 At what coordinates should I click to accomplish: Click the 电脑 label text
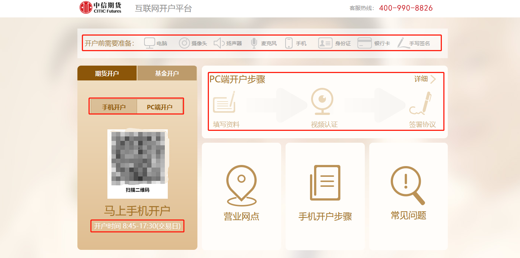162,43
